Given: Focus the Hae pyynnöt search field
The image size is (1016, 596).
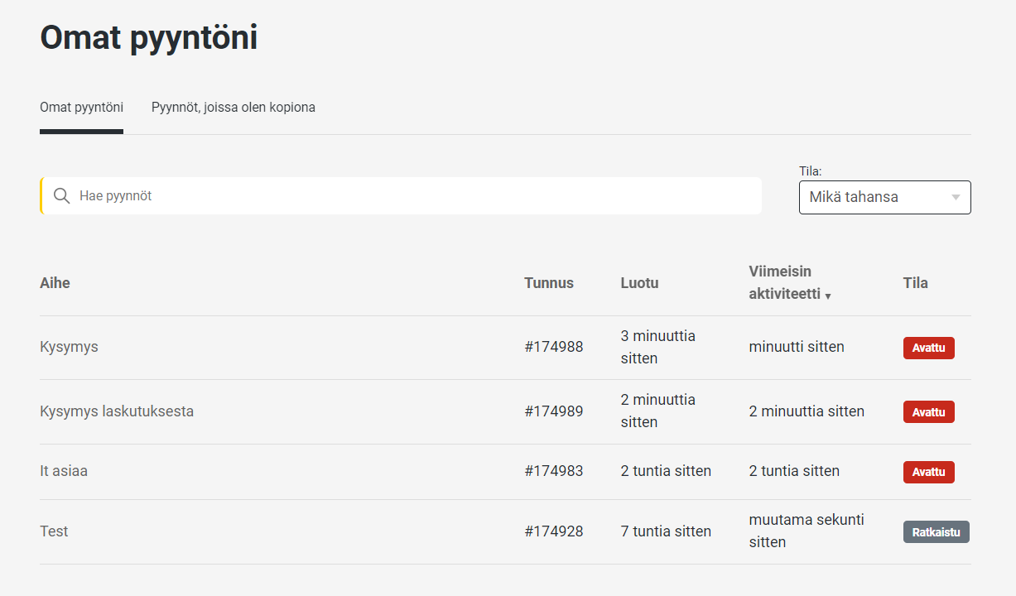Looking at the screenshot, I should 414,196.
